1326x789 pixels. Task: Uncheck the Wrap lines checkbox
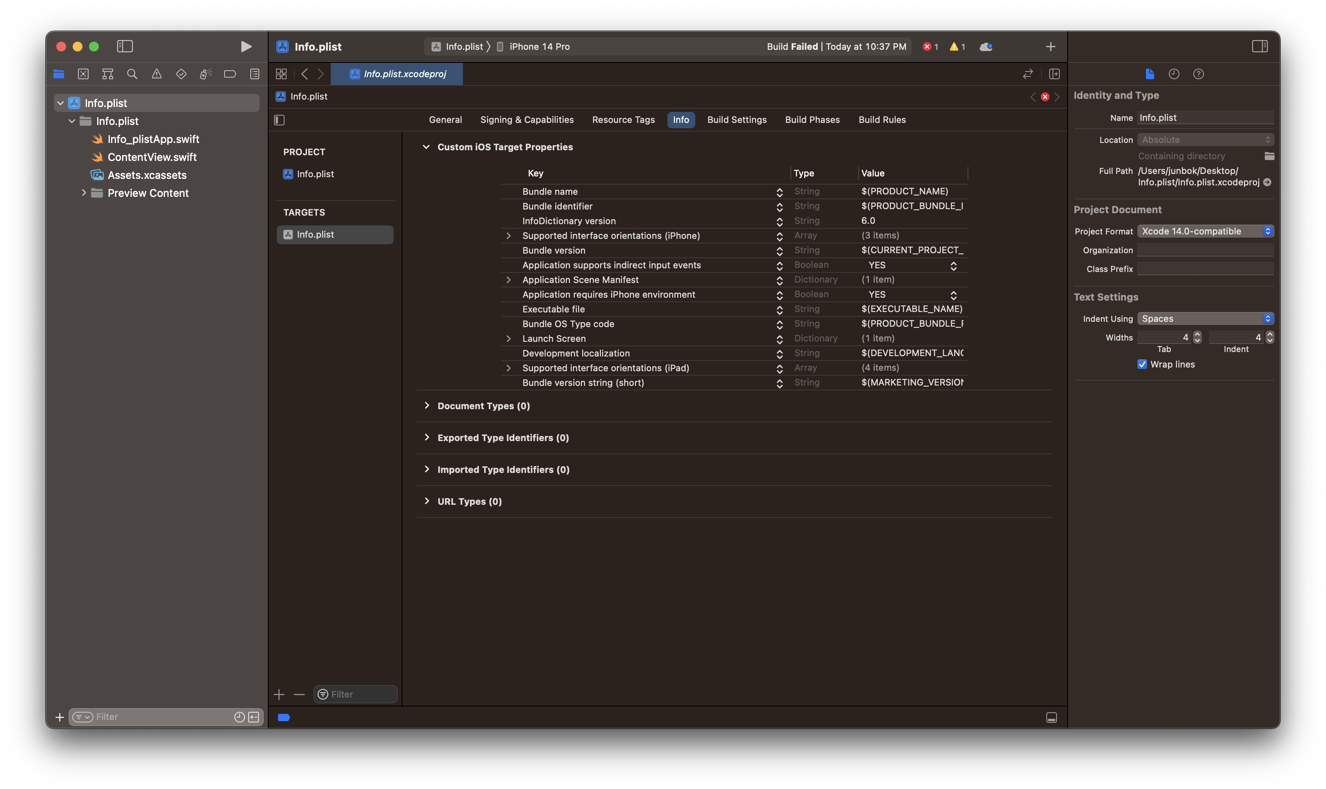pyautogui.click(x=1141, y=364)
